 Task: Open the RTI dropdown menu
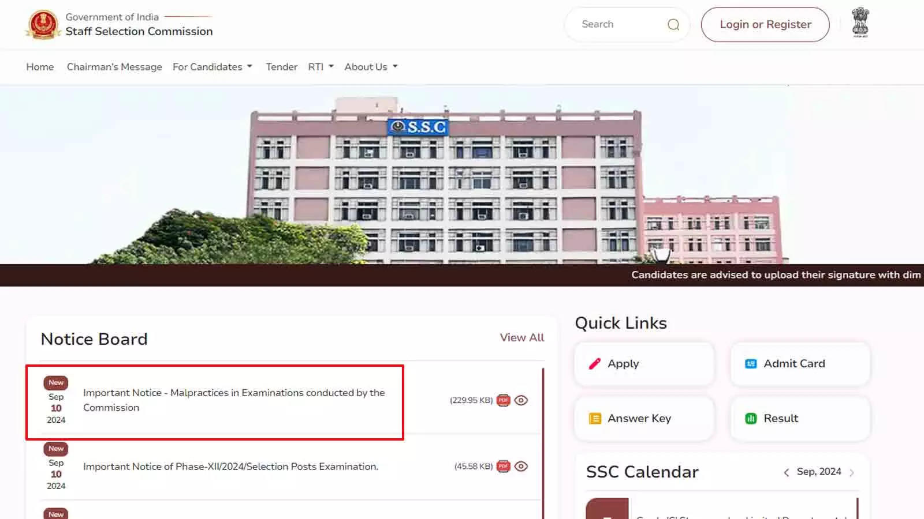[320, 67]
